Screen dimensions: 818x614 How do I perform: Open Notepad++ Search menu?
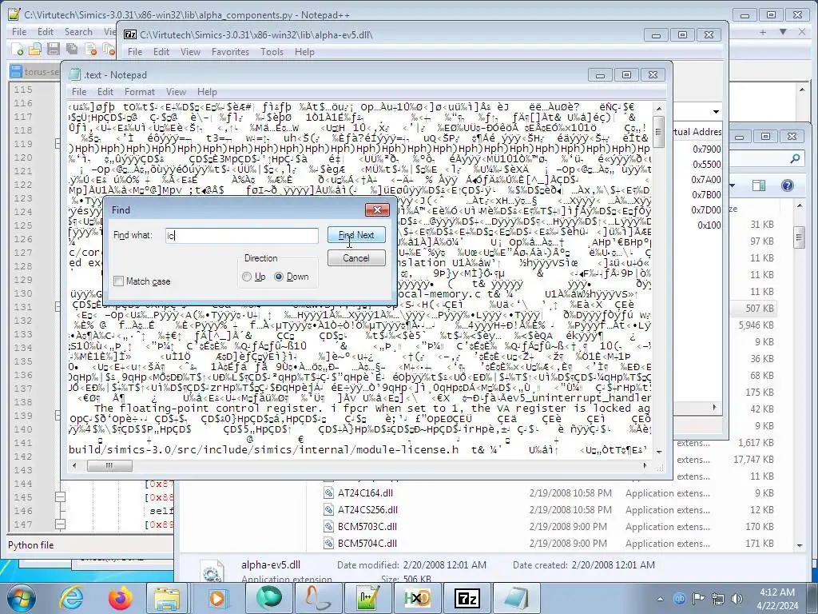click(x=78, y=32)
